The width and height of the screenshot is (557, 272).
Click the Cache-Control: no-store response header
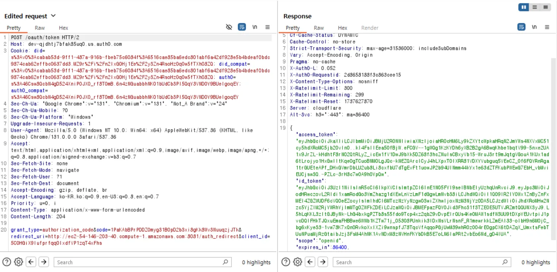(322, 42)
